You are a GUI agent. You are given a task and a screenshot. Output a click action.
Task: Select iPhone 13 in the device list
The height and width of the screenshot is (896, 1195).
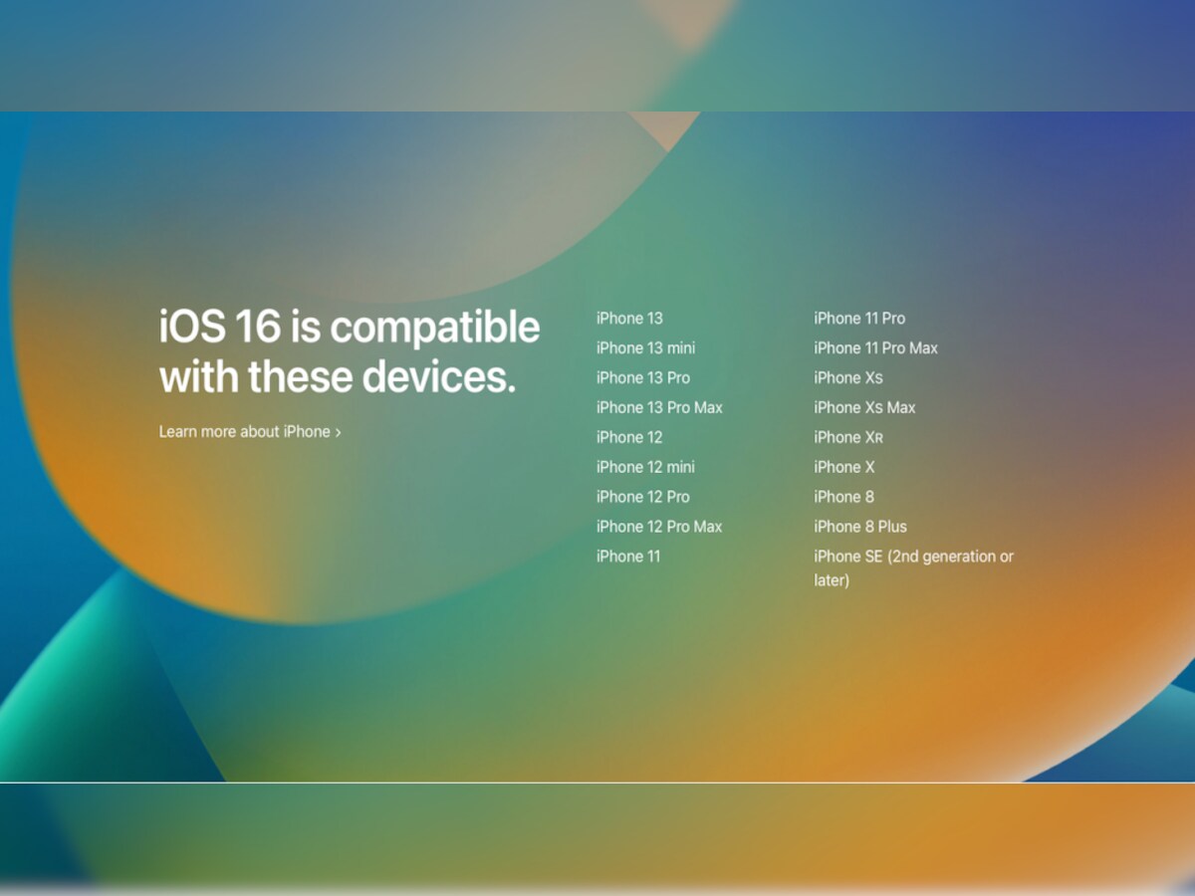tap(628, 319)
